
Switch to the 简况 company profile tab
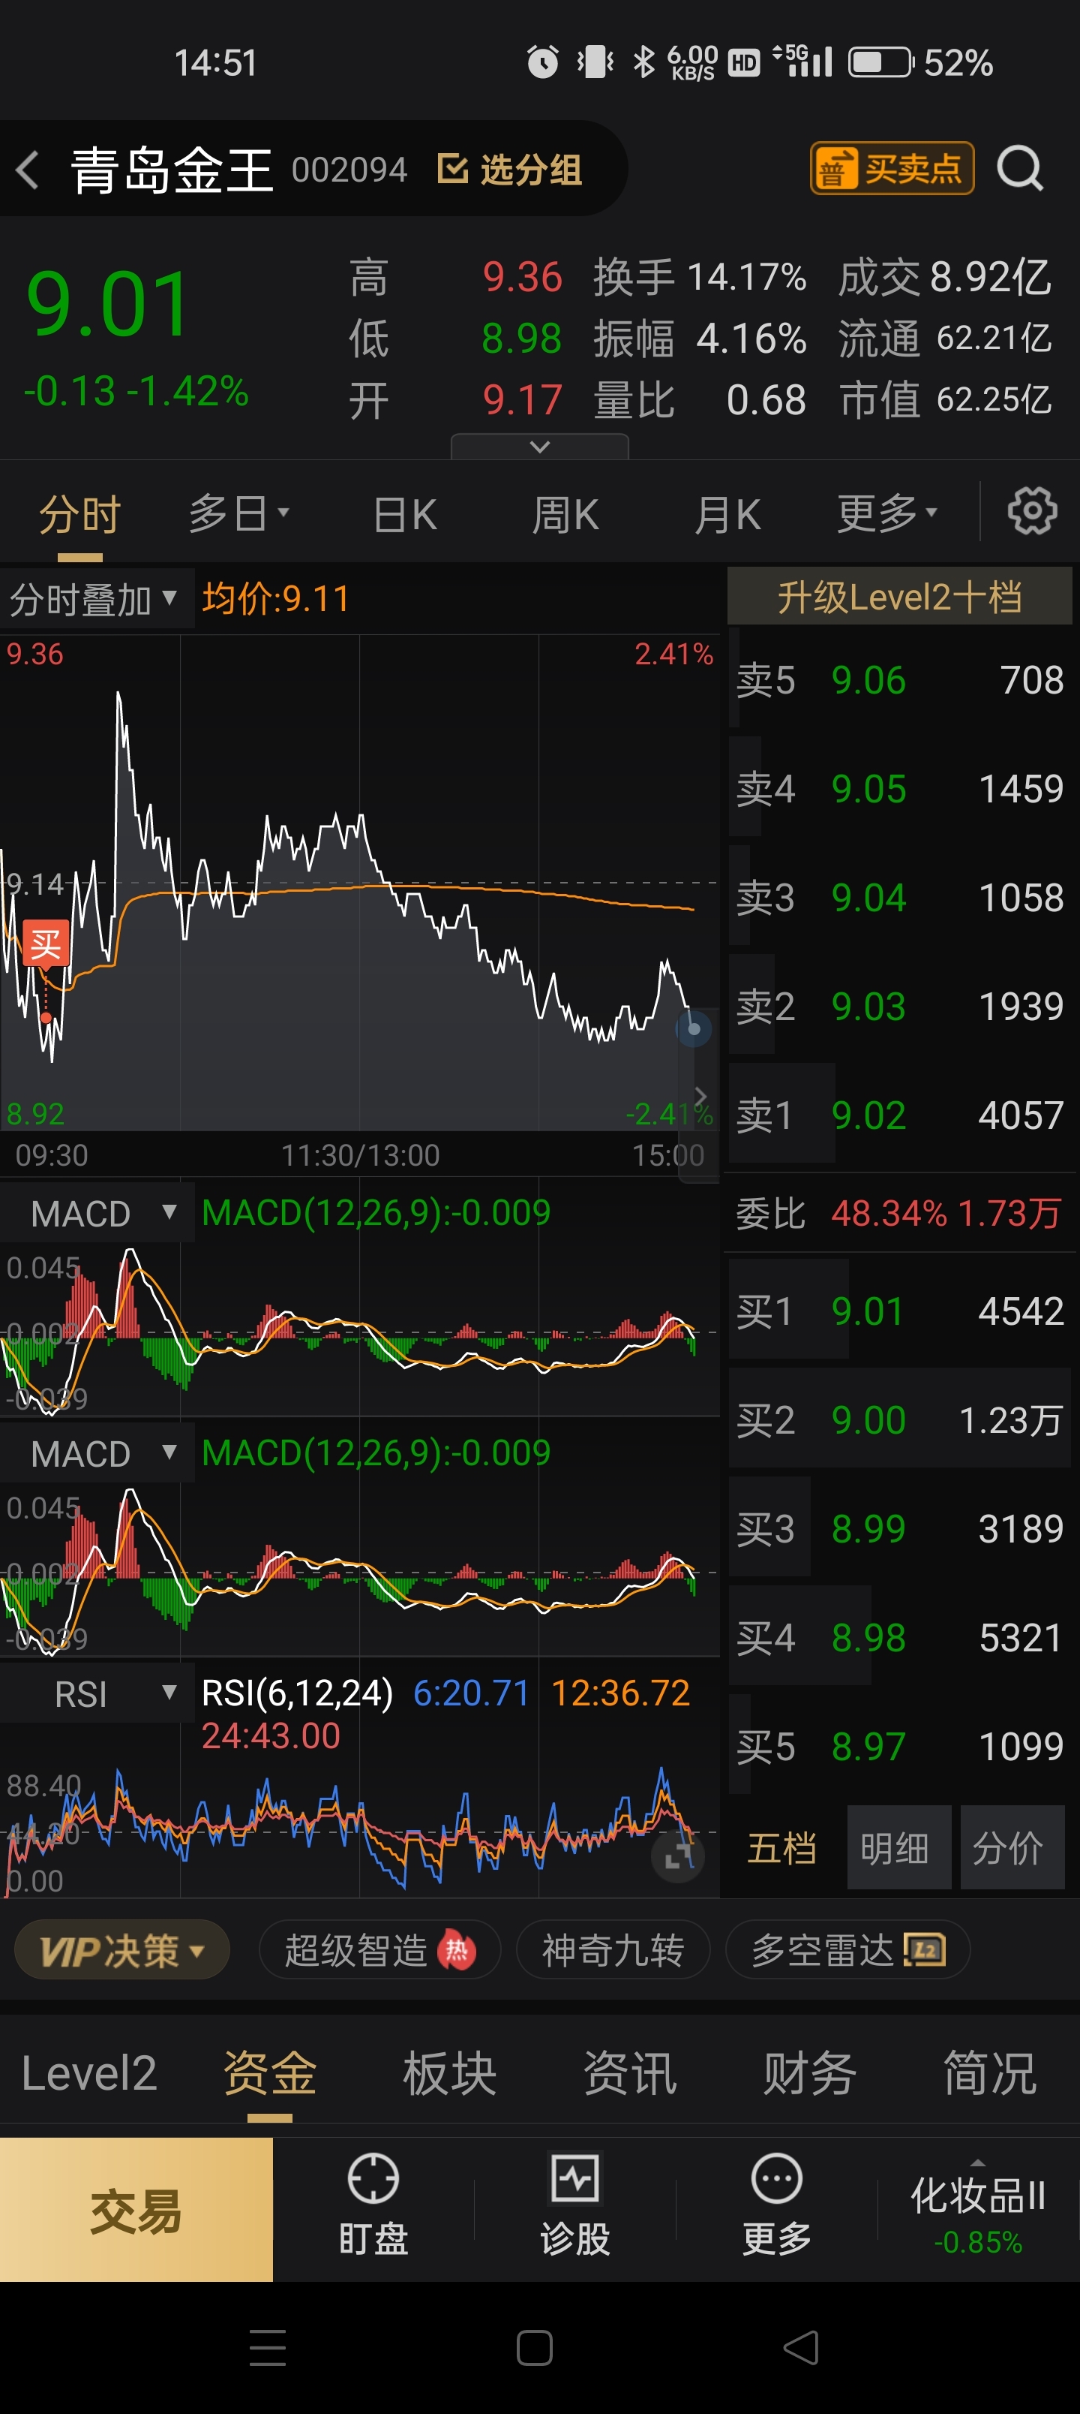click(x=990, y=2073)
